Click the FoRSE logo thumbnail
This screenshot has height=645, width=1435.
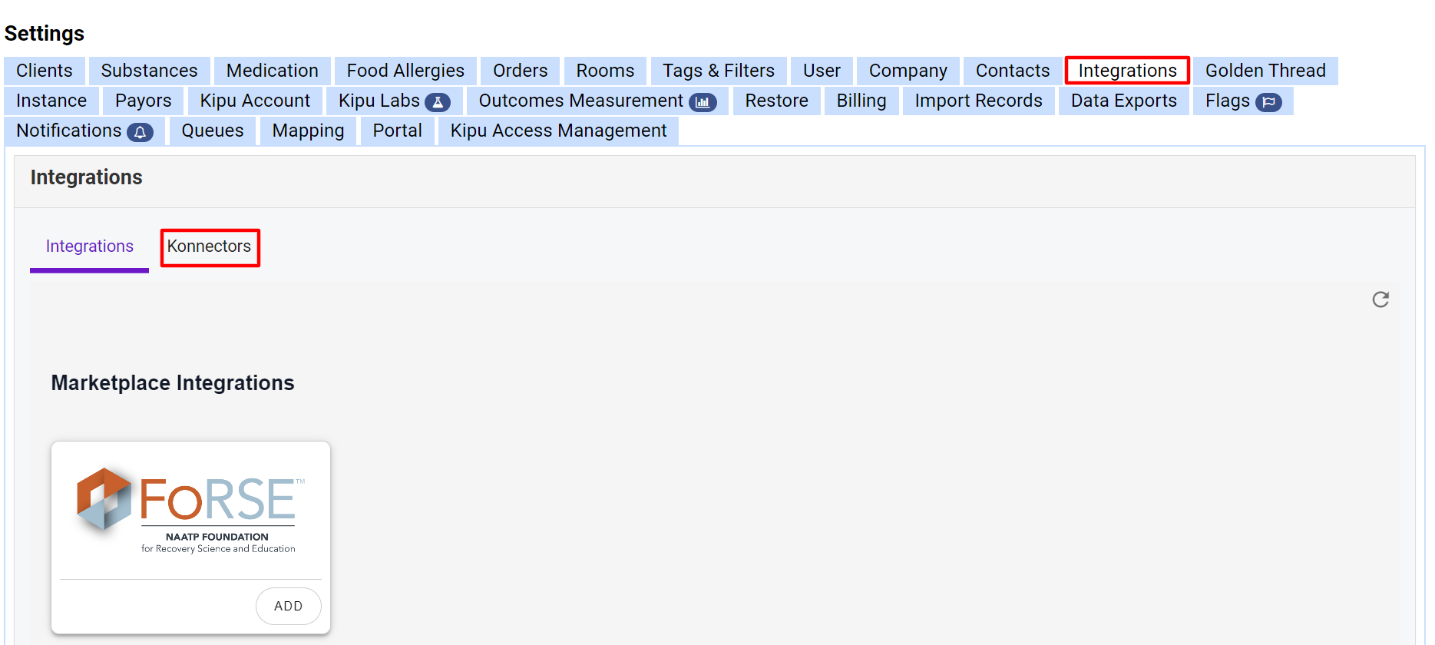pos(190,509)
